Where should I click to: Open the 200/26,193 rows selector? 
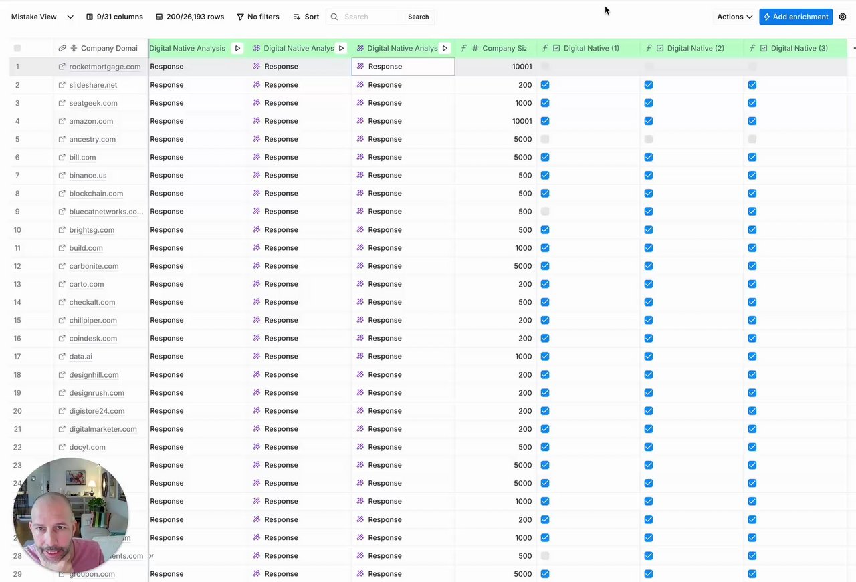190,17
